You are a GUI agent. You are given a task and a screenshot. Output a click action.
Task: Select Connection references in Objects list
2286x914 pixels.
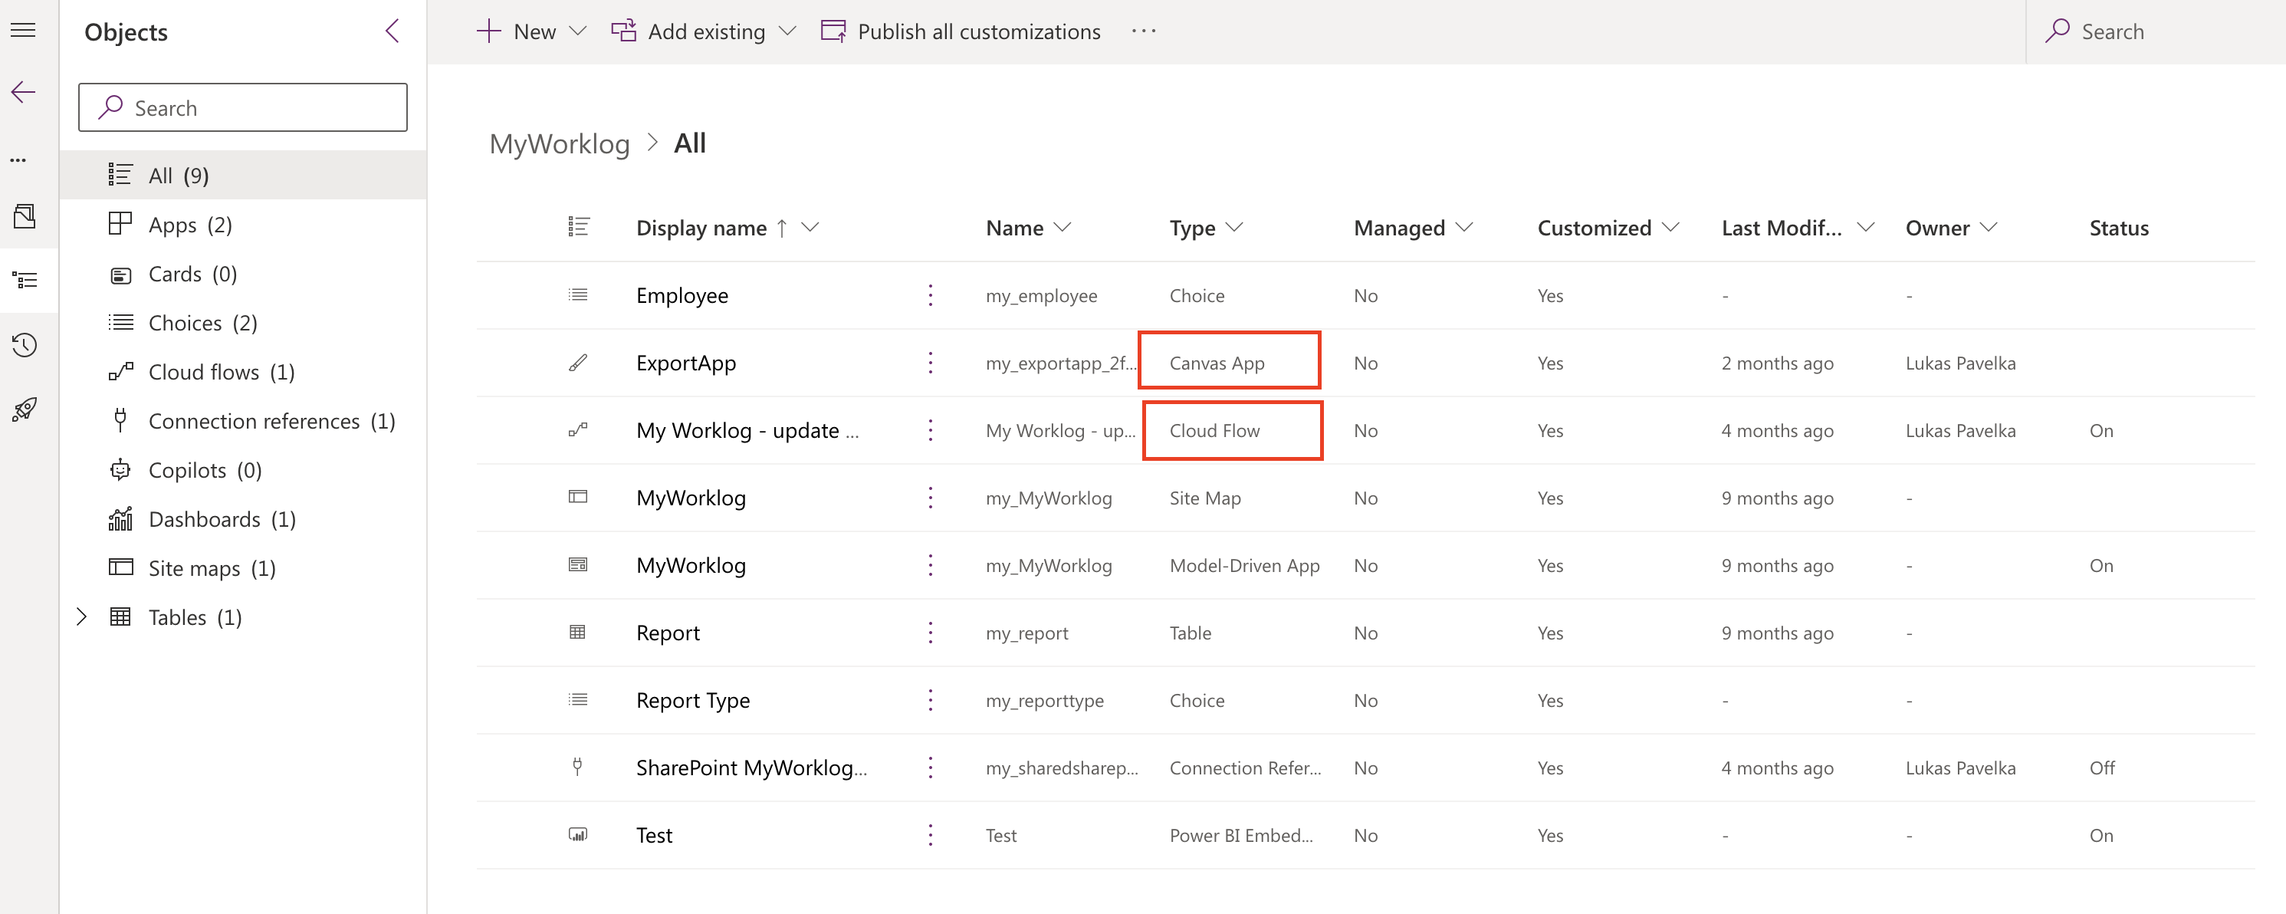coord(271,421)
